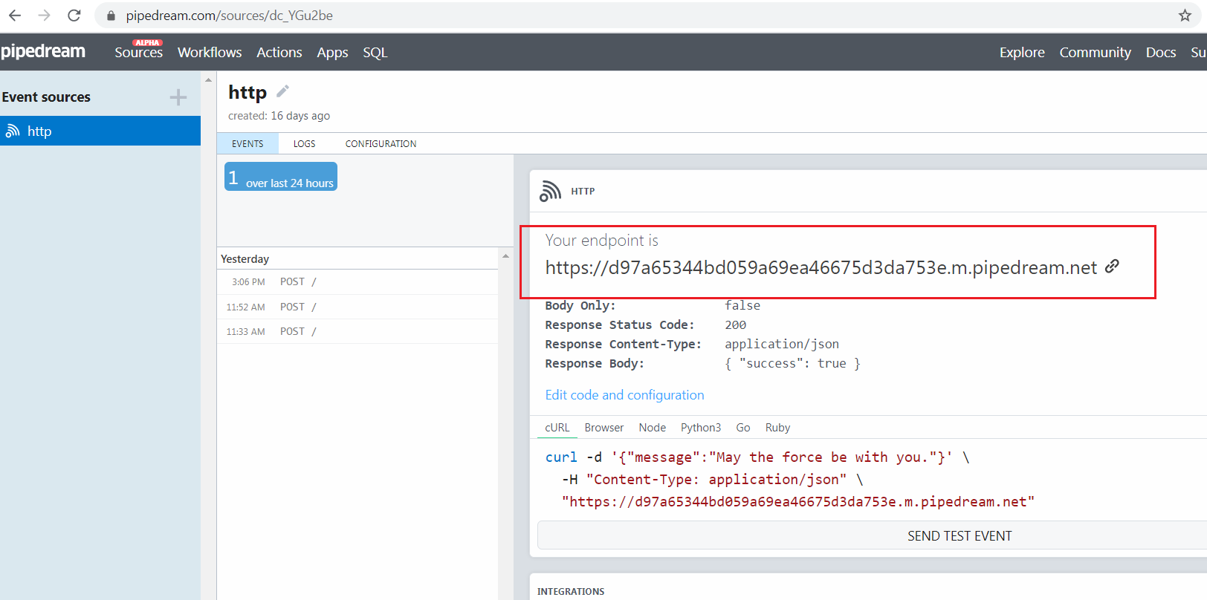Open the Docs link in the top bar

tap(1160, 52)
